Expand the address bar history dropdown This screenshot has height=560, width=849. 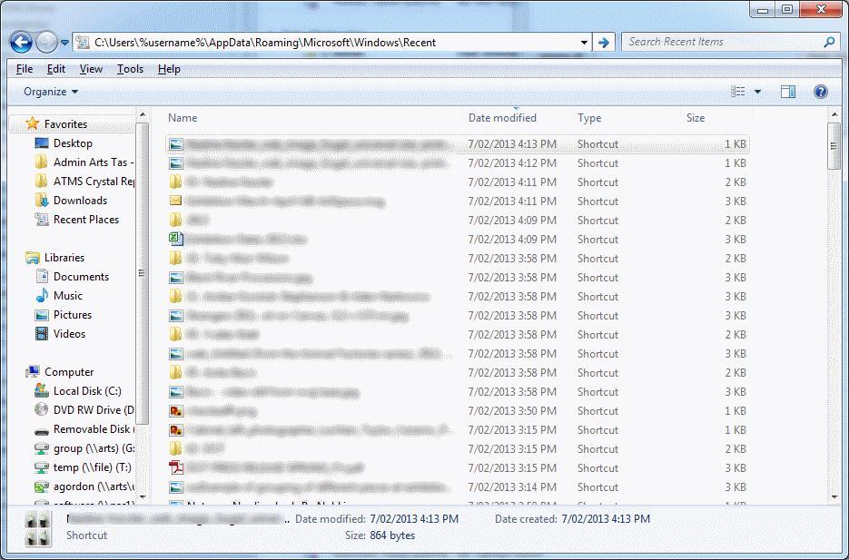[x=584, y=42]
